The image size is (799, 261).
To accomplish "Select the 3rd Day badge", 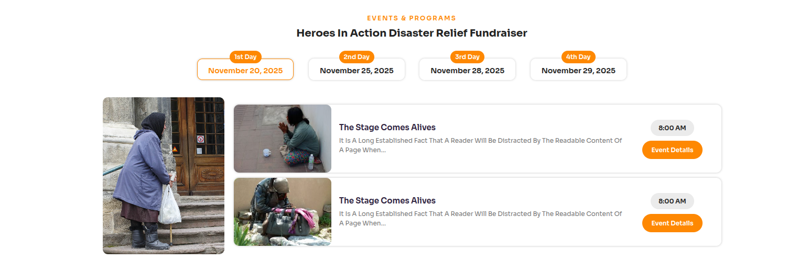I will [x=467, y=57].
